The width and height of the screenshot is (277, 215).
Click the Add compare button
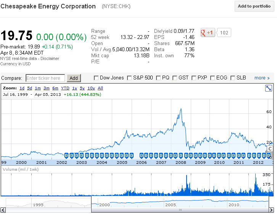74,78
